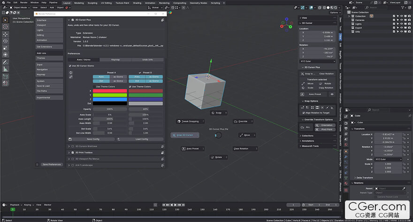Switch to the Keymap tab in add-on preferences
Viewport: 413px width, 222px height.
[x=115, y=60]
